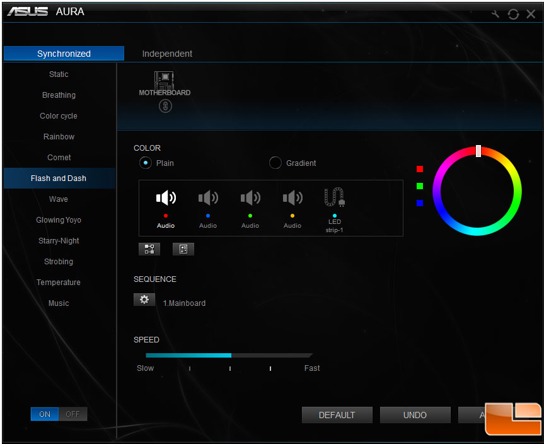Click the refresh icon in title bar
Viewport: 544px width, 444px height.
[513, 15]
